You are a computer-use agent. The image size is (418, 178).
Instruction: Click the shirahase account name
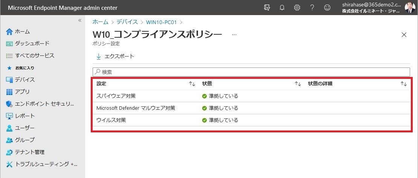(371, 5)
